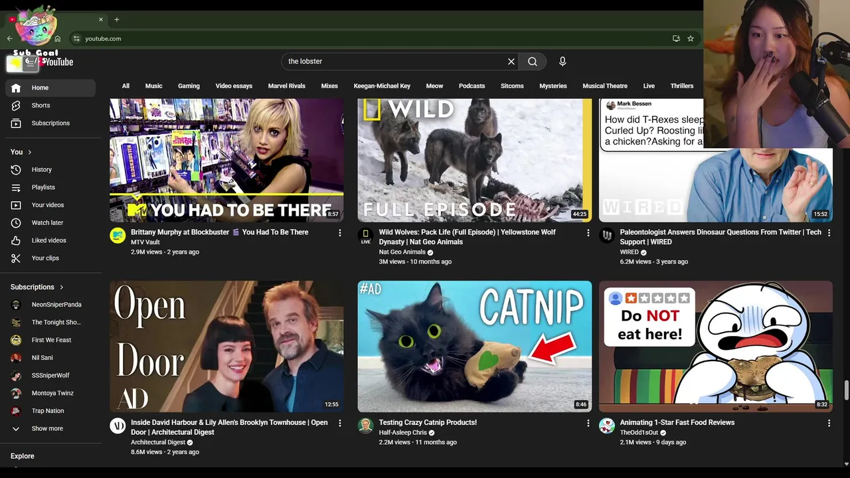Image resolution: width=850 pixels, height=478 pixels.
Task: Click TheOdd1sOut channel avatar
Action: point(607,426)
